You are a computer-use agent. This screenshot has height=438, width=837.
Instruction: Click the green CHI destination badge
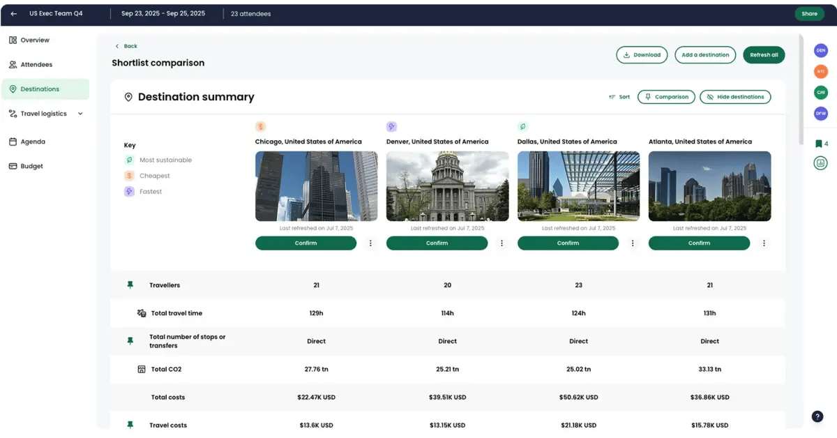[x=821, y=92]
